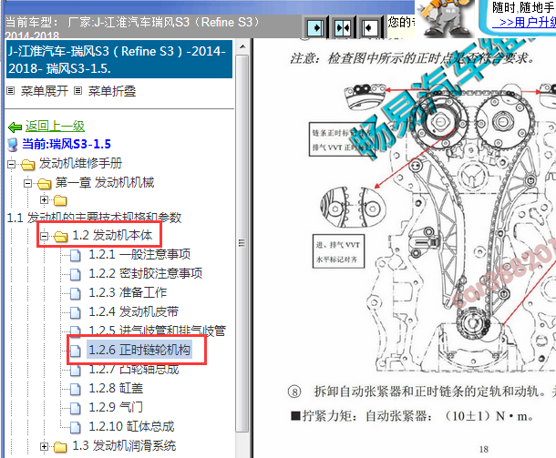Click the mechanic mascot image
Image resolution: width=556 pixels, height=458 pixels.
[x=446, y=17]
